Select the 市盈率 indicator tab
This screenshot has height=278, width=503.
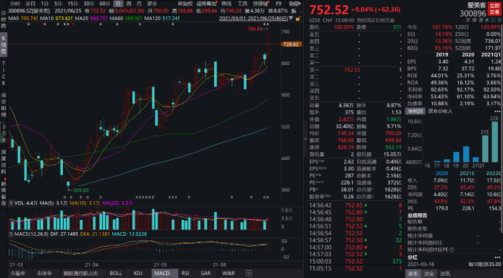(18, 273)
